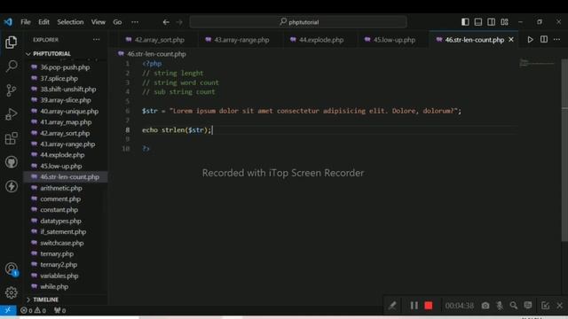
Task: Open switchcase.php in explorer
Action: [62, 243]
